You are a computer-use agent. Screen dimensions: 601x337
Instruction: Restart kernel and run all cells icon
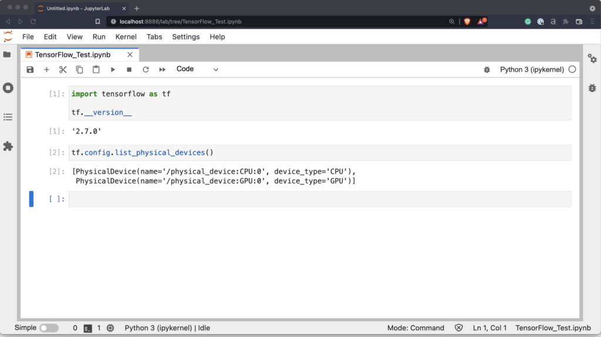(162, 69)
